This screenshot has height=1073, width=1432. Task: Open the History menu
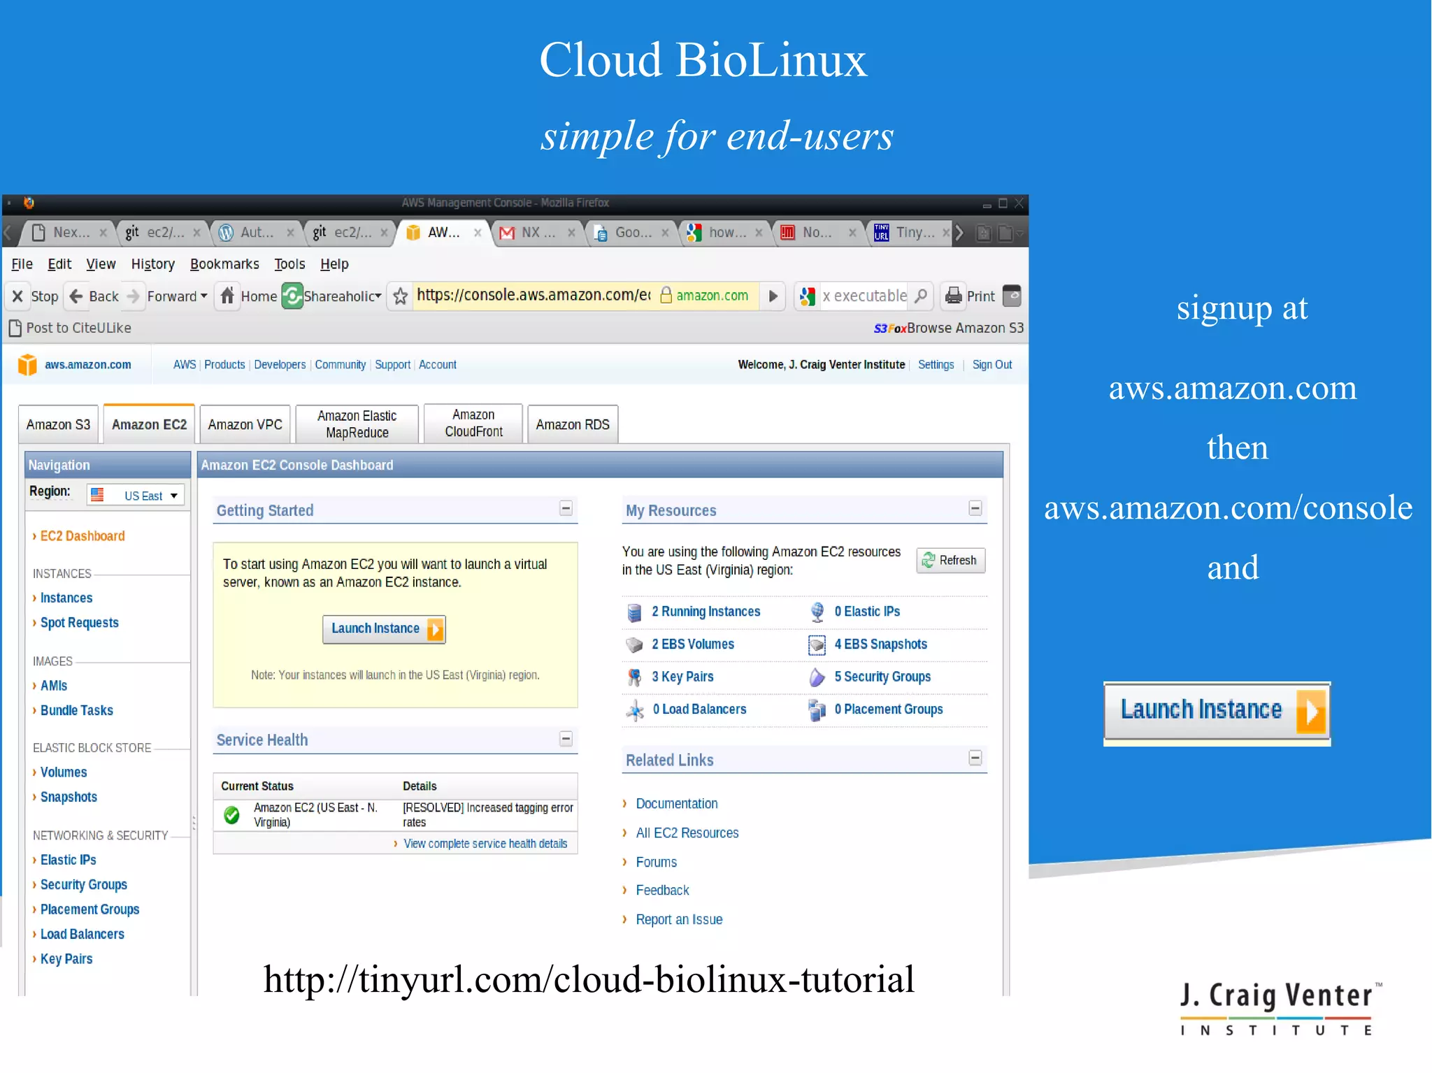153,264
